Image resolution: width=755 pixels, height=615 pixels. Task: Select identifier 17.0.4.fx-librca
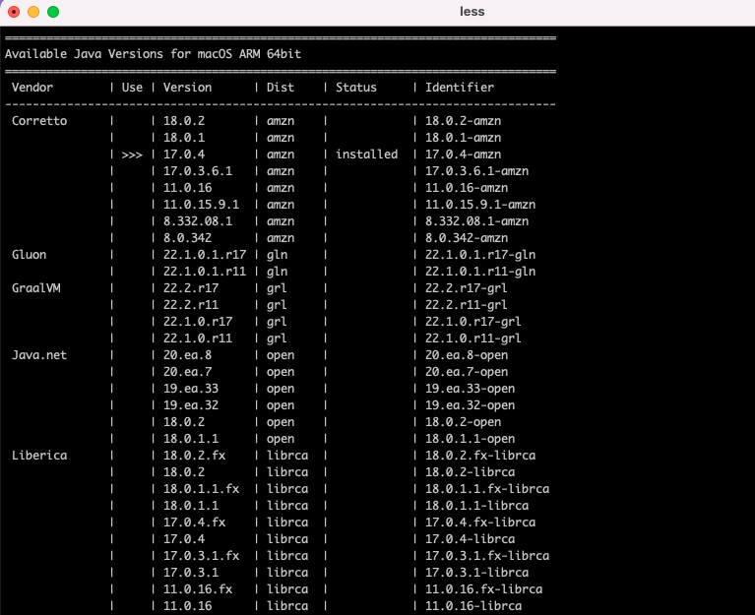click(480, 523)
